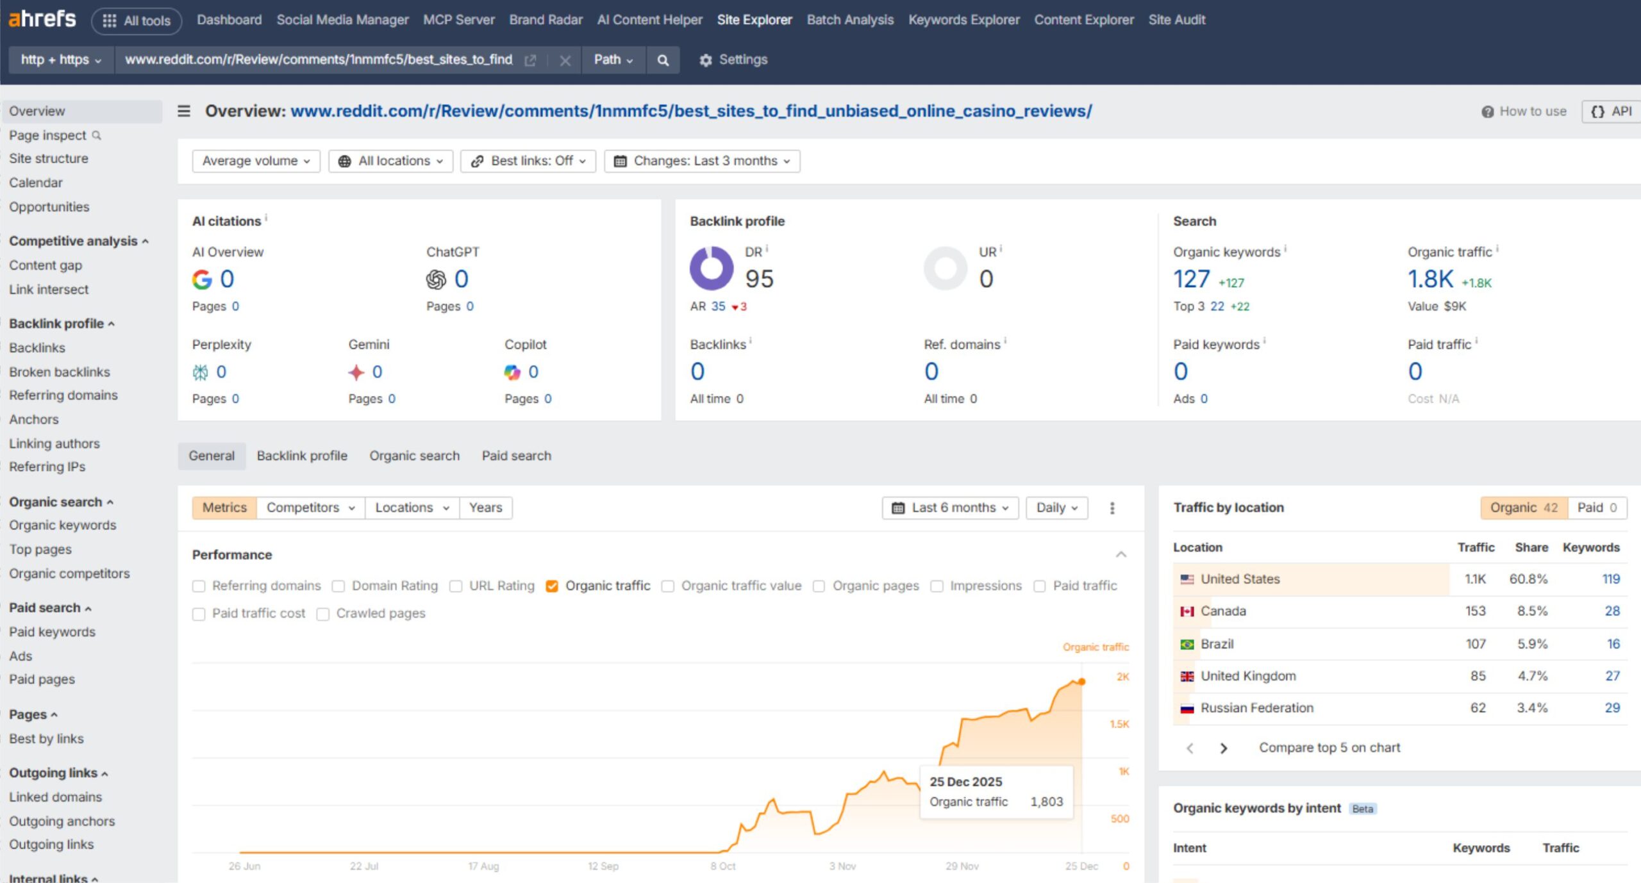Viewport: 1641px width, 883px height.
Task: Open URL in new tab icon
Action: [x=530, y=60]
